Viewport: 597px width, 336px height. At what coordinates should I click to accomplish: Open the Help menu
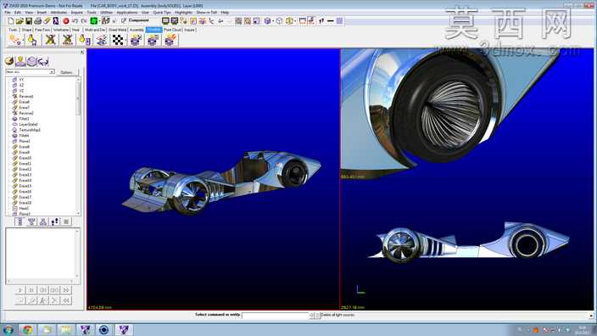[225, 13]
